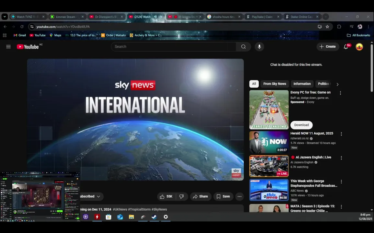Open Order Matsato bookmark

point(113,35)
